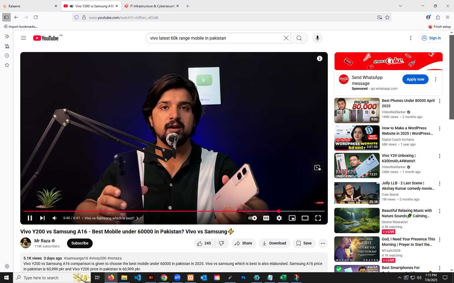The height and width of the screenshot is (283, 454).
Task: Seek on the video progress bar
Action: coord(174,211)
